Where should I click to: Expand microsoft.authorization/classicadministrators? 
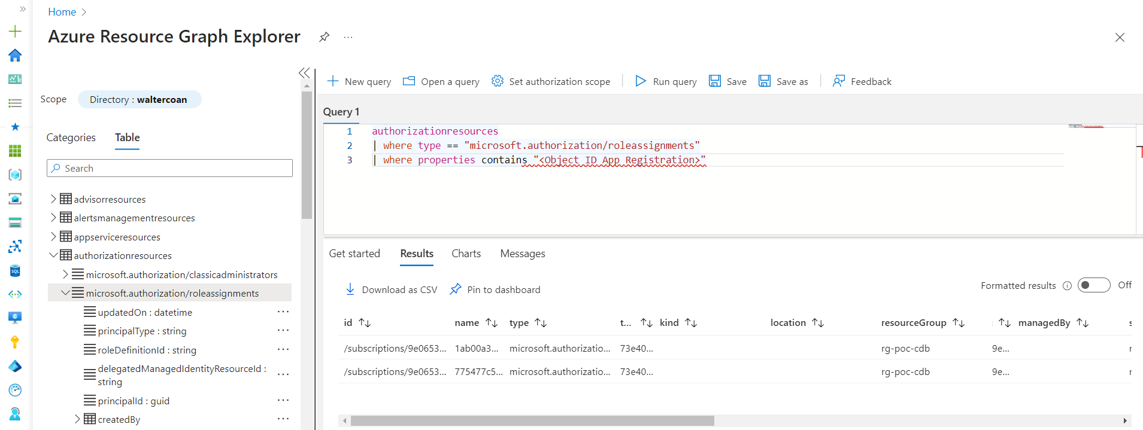pos(65,274)
